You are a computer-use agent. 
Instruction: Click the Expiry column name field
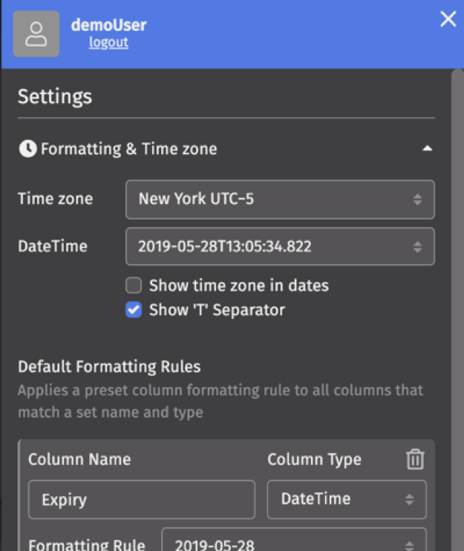click(x=141, y=500)
